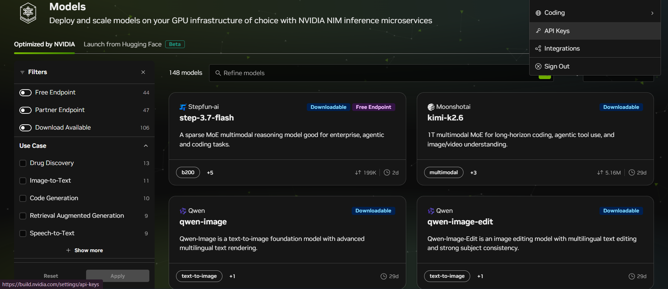The image size is (668, 289).
Task: Open the step-3.7-flash model
Action: [x=207, y=118]
